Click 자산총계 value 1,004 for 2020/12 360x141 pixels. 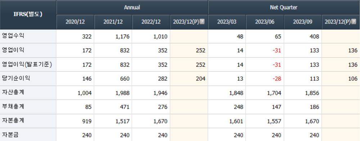click(x=85, y=93)
